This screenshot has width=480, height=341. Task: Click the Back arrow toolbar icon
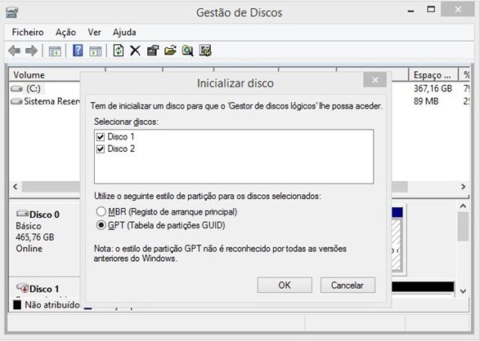(x=14, y=51)
